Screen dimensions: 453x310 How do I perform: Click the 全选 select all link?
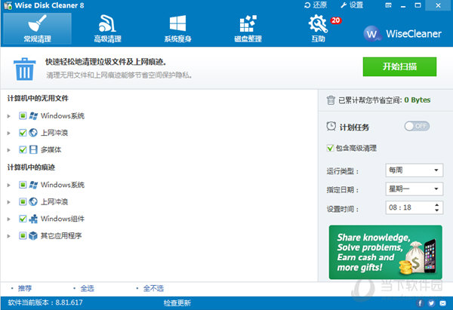(x=87, y=288)
